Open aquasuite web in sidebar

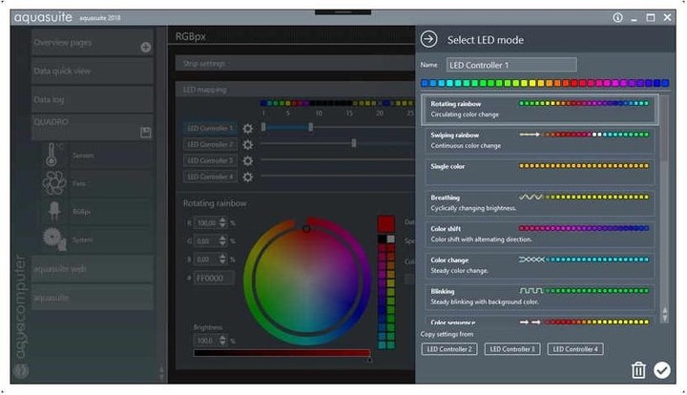tap(92, 269)
